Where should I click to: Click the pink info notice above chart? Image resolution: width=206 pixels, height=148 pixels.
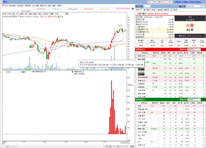pyautogui.click(x=123, y=9)
